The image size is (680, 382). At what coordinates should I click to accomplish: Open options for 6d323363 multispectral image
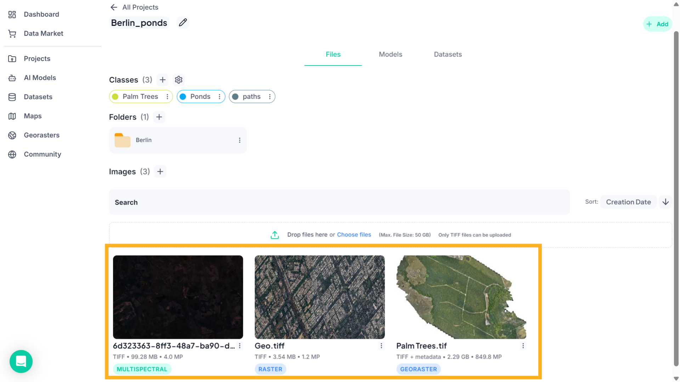click(240, 346)
